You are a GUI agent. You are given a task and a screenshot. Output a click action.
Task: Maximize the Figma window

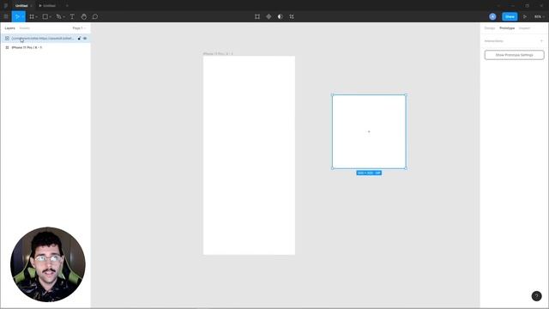point(527,6)
